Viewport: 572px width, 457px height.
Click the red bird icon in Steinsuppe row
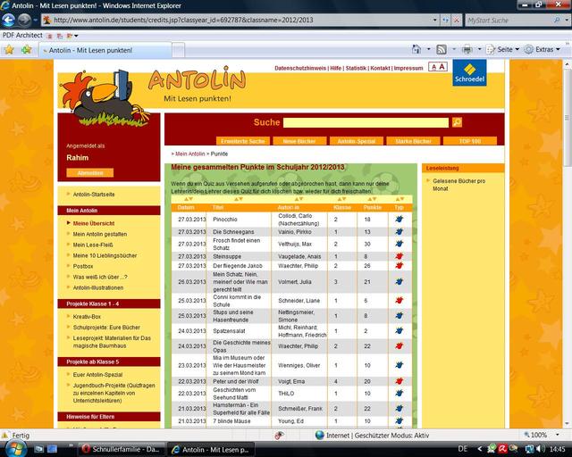400,256
